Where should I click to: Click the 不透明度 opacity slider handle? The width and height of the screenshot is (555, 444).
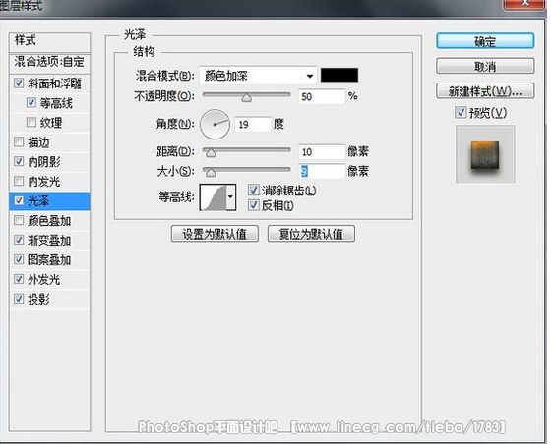246,98
